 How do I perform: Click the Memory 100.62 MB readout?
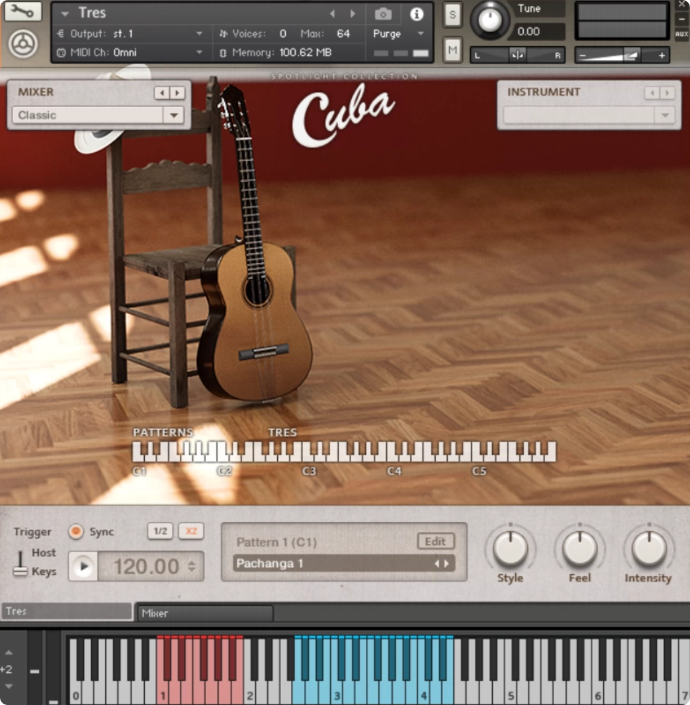pos(305,52)
